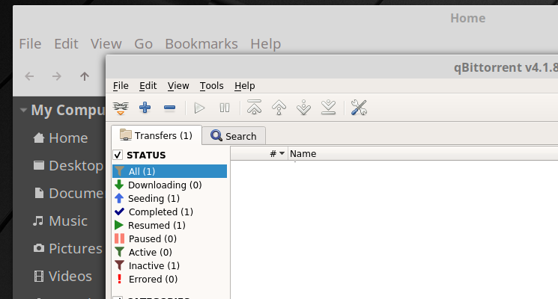Toggle the STATUS filter checkbox
The height and width of the screenshot is (299, 558).
point(118,155)
